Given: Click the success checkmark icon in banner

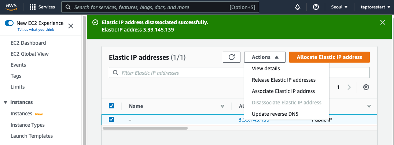Looking at the screenshot, I should [x=95, y=23].
